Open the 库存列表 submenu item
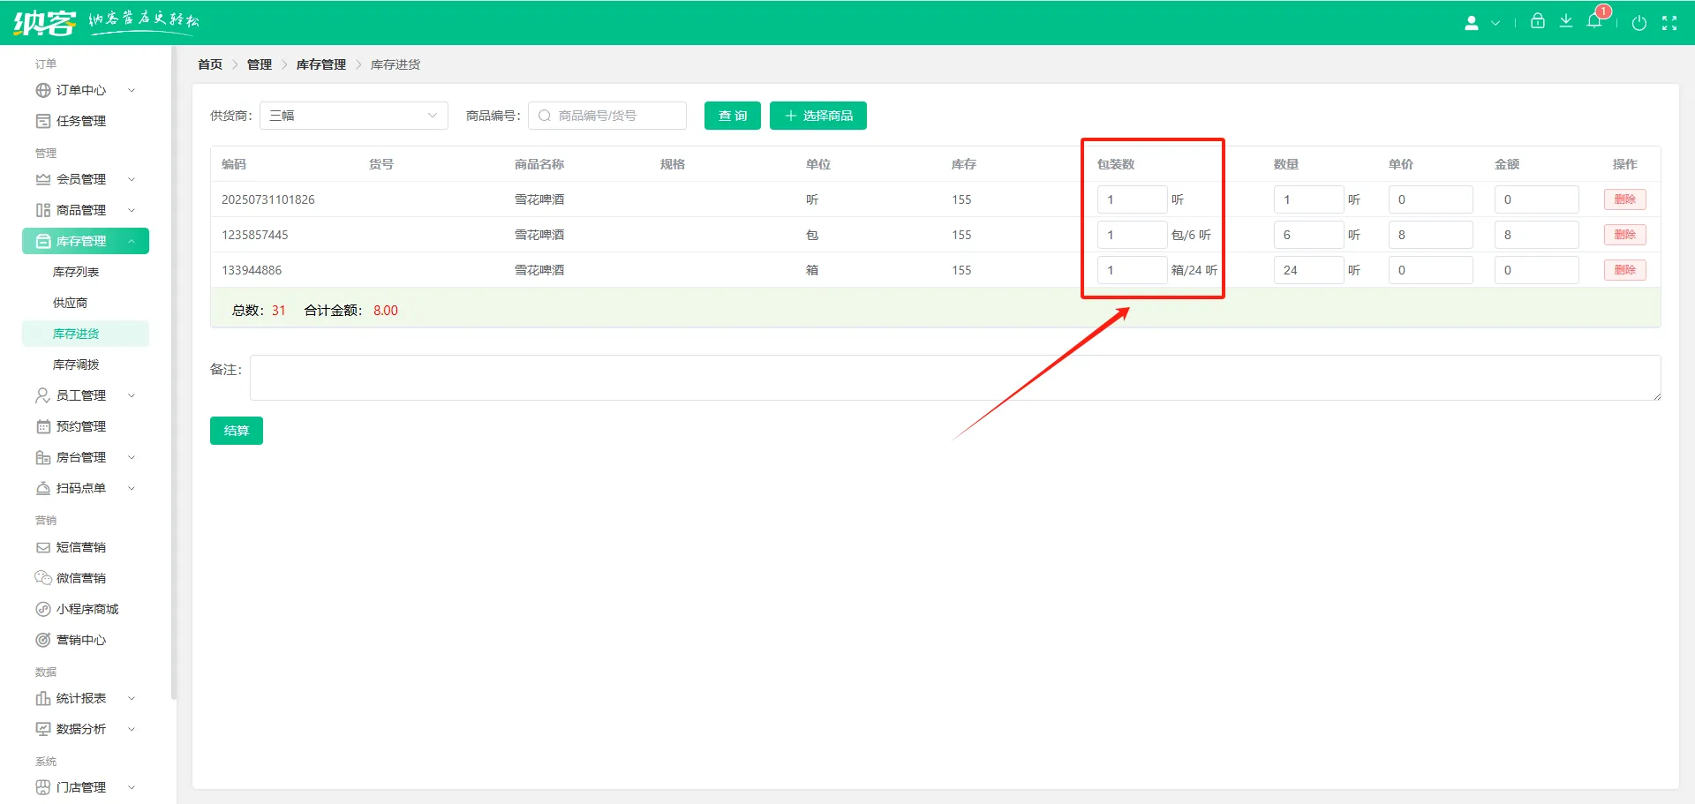This screenshot has height=804, width=1695. click(x=76, y=272)
